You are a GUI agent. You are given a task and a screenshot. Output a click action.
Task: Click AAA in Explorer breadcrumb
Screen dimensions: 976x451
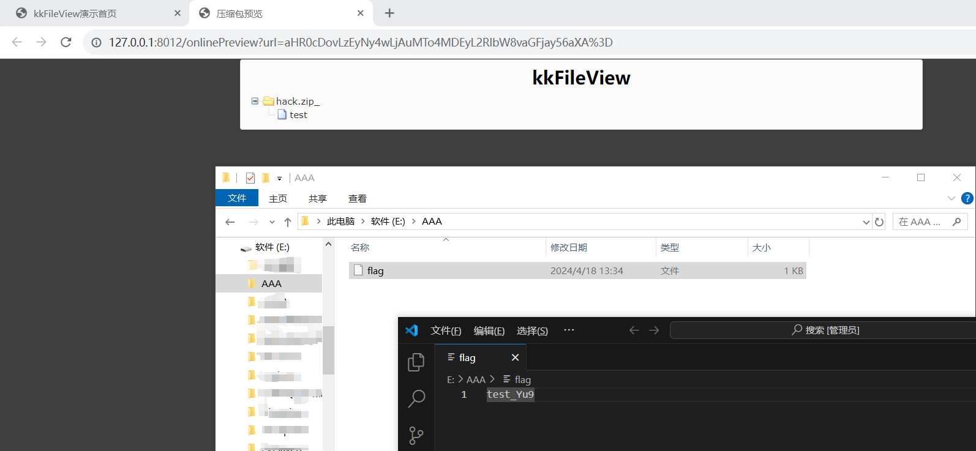pos(432,222)
